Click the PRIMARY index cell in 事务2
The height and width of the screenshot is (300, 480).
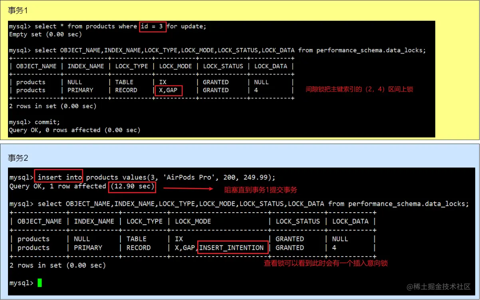[x=88, y=248]
